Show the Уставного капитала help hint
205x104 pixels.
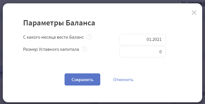(84, 49)
